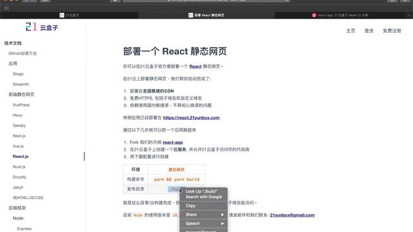The width and height of the screenshot is (413, 232).
Task: Click the Speech submenu arrow
Action: 223,224
